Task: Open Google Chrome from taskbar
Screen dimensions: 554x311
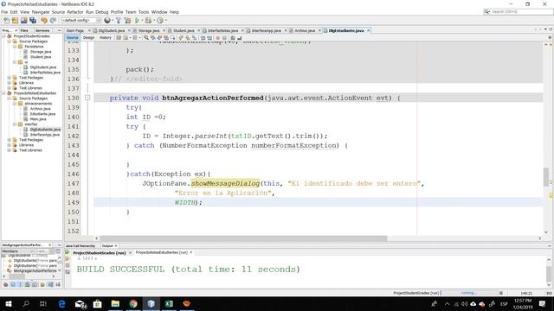Action: [133, 303]
